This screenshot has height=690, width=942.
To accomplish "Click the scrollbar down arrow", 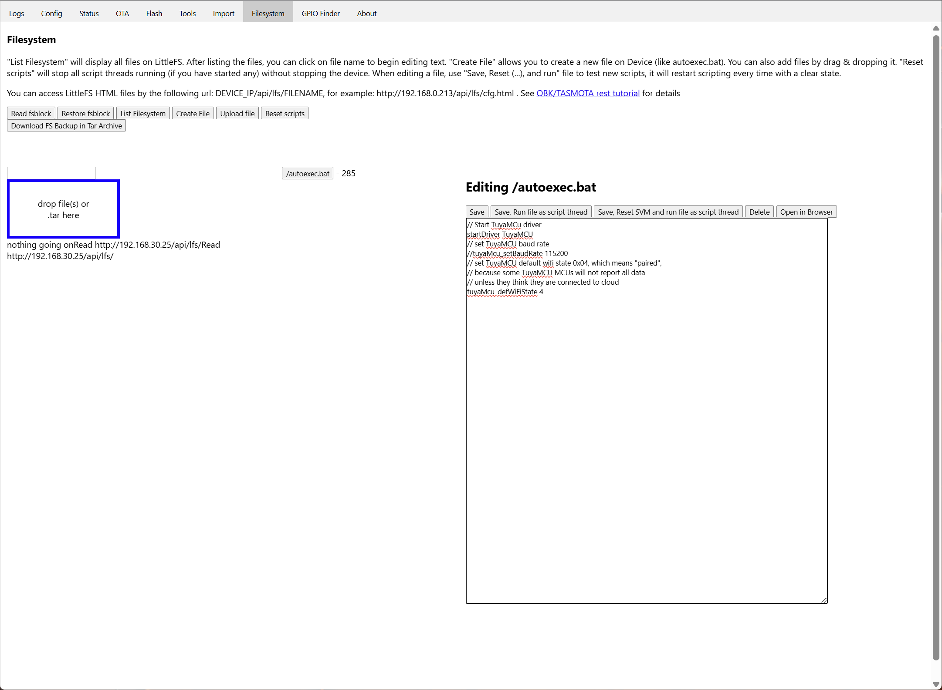I will click(936, 684).
